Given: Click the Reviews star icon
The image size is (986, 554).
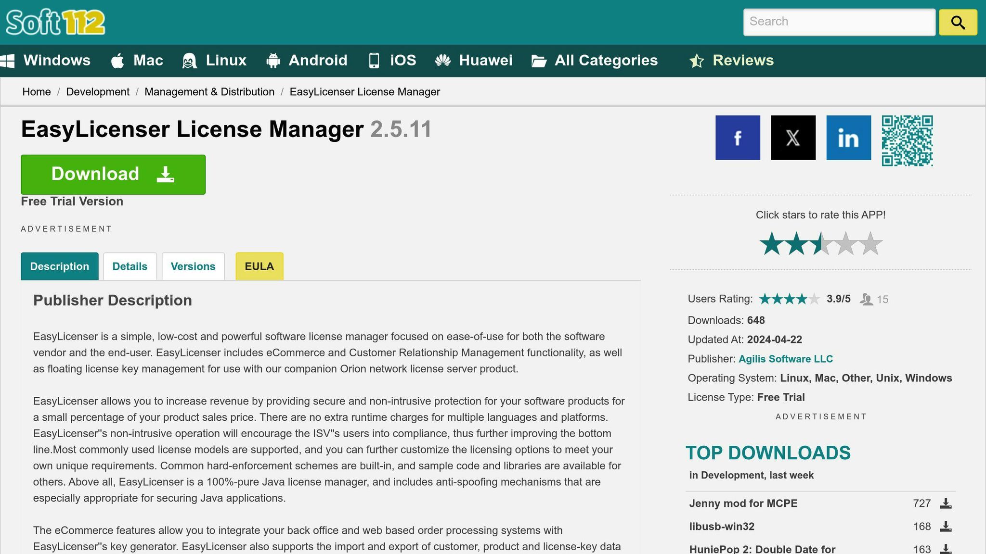Looking at the screenshot, I should tap(697, 61).
